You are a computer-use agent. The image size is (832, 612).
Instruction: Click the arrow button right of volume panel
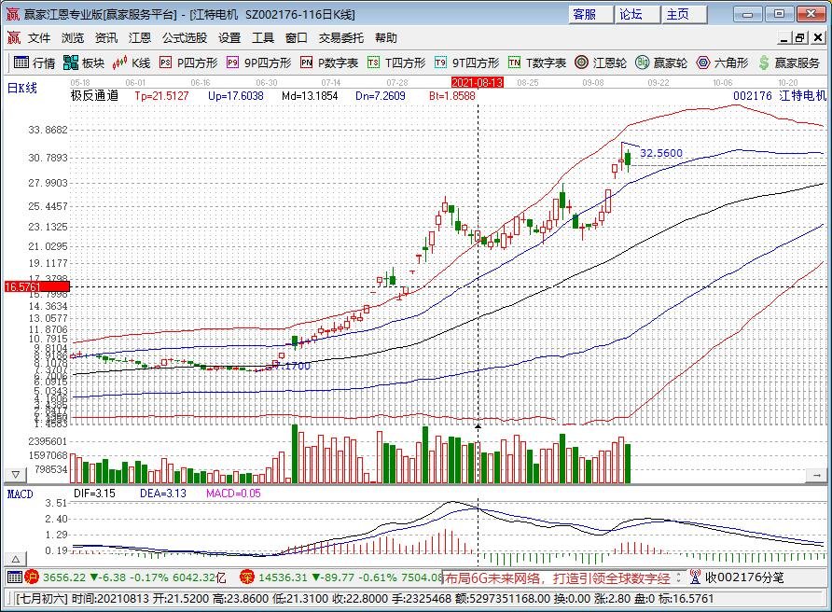pos(816,476)
